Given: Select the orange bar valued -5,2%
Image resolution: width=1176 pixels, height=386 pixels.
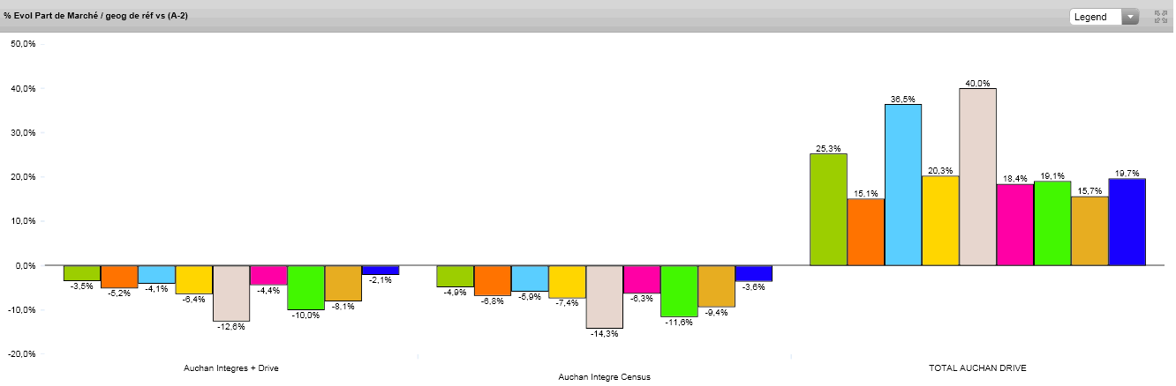Looking at the screenshot, I should [119, 277].
